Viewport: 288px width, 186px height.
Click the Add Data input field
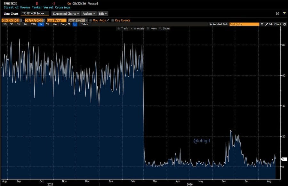tap(244, 24)
